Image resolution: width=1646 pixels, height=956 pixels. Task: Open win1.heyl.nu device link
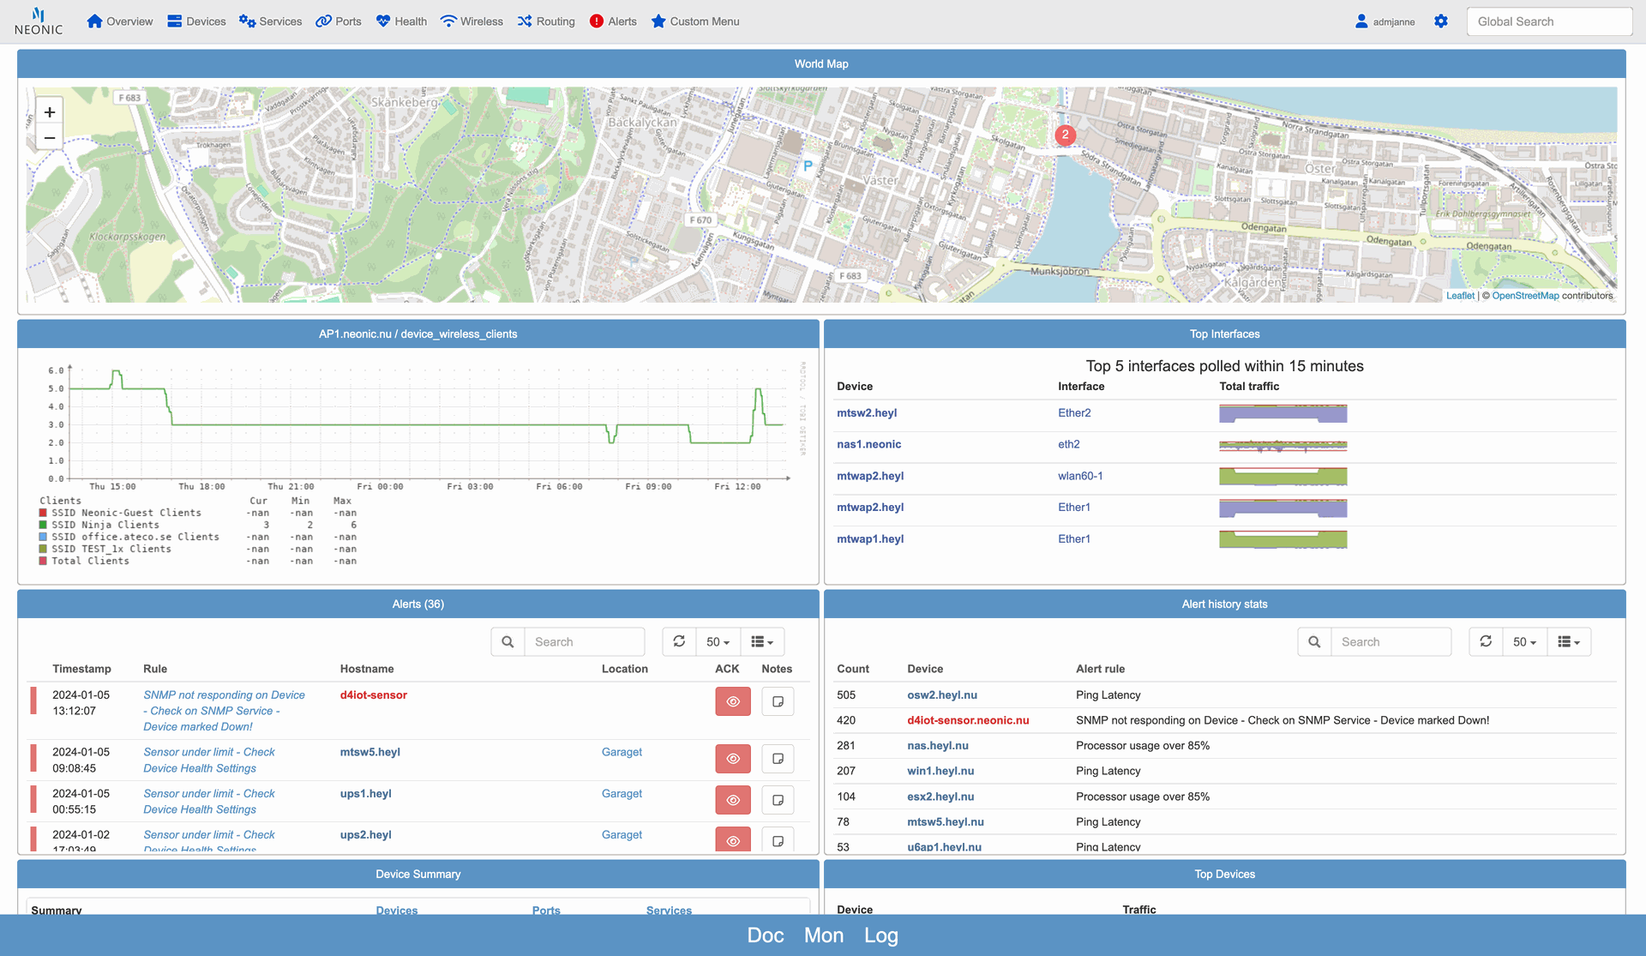(x=940, y=772)
